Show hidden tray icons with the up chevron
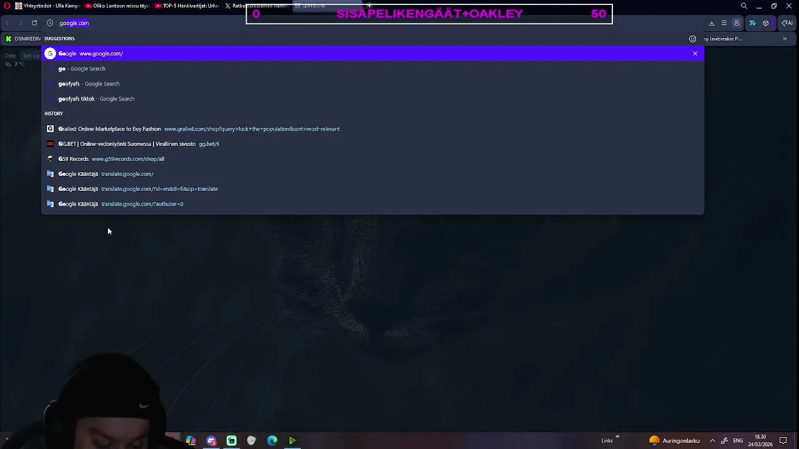 click(x=712, y=441)
